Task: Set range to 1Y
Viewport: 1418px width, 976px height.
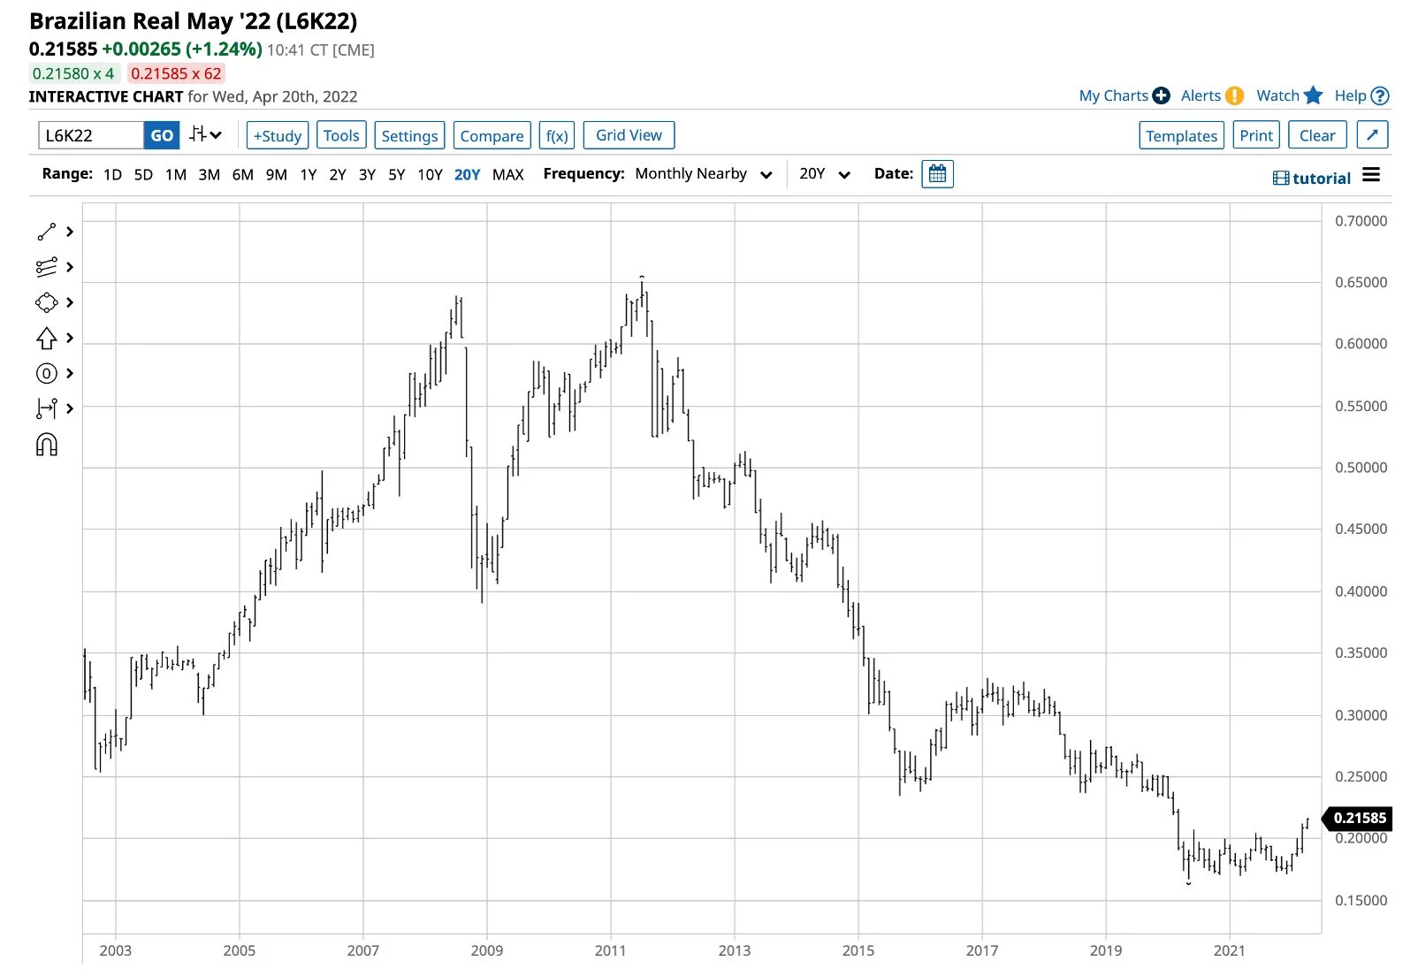Action: pos(309,174)
